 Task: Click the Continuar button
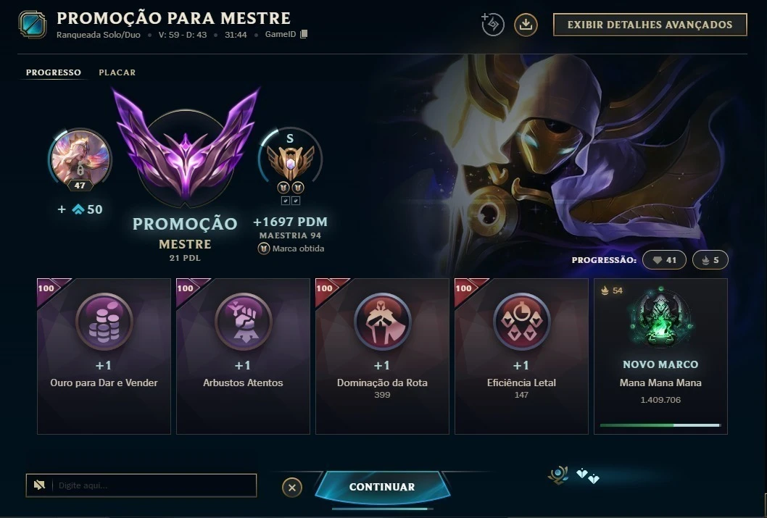[x=382, y=487]
